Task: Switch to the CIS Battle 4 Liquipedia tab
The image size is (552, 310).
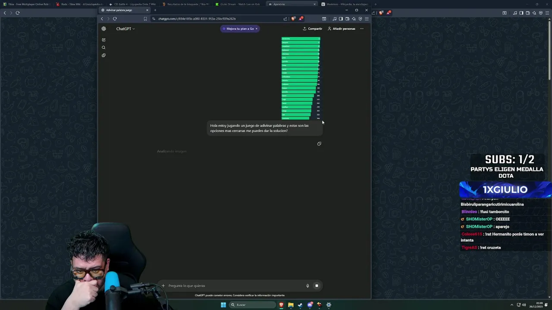Action: pyautogui.click(x=132, y=4)
